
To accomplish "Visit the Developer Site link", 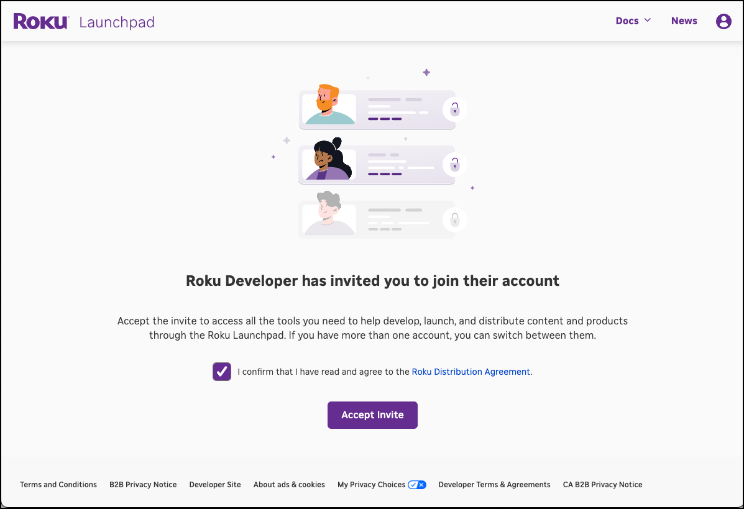I will [x=215, y=484].
